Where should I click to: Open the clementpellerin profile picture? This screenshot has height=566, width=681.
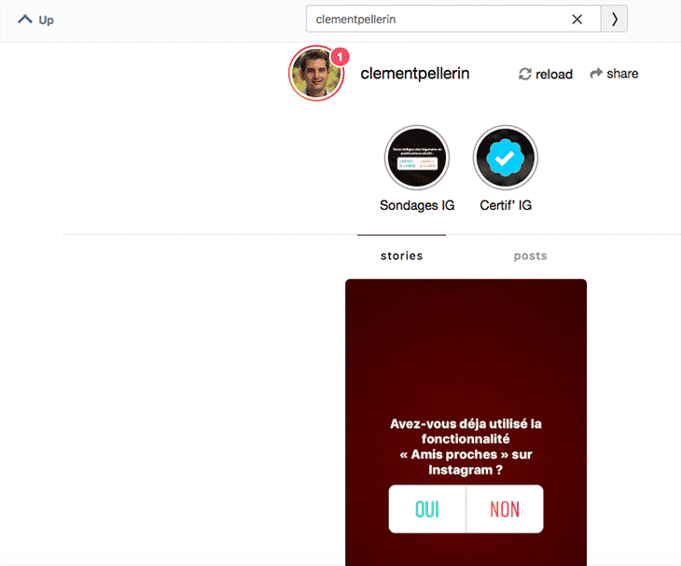pyautogui.click(x=316, y=73)
